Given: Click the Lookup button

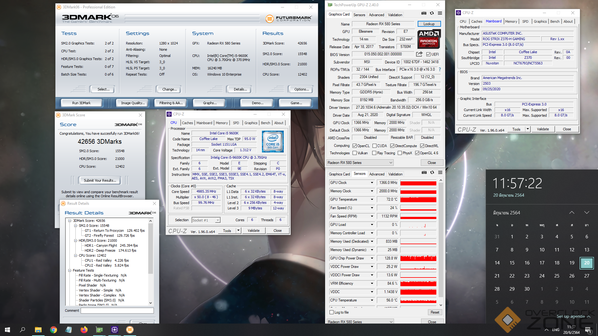Looking at the screenshot, I should [429, 24].
